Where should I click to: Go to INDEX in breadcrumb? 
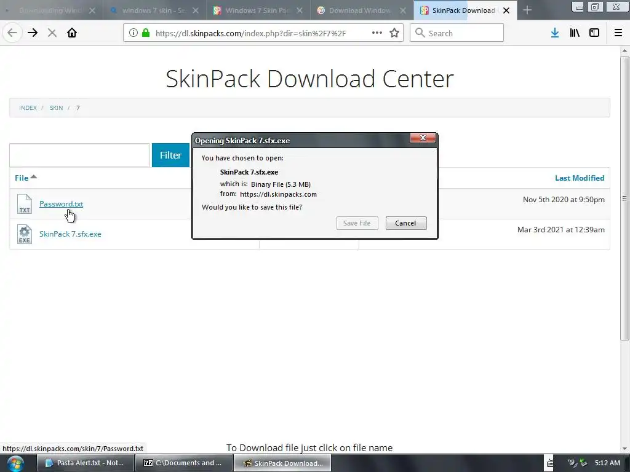coord(28,108)
